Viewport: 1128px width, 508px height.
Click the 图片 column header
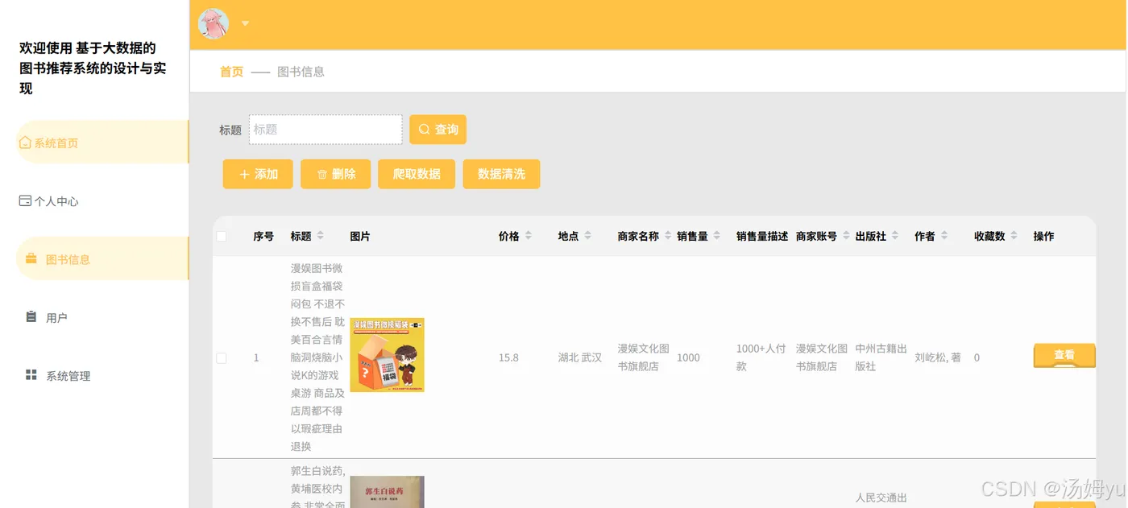pos(360,236)
